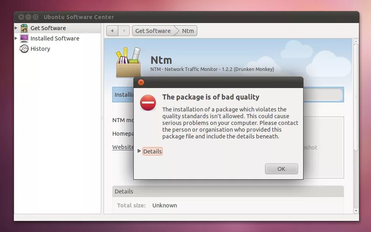
Task: Click the sidebar pane divider handle
Action: pyautogui.click(x=102, y=118)
